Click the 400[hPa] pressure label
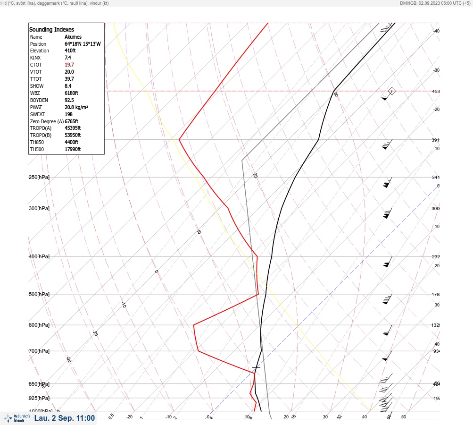 [x=39, y=256]
